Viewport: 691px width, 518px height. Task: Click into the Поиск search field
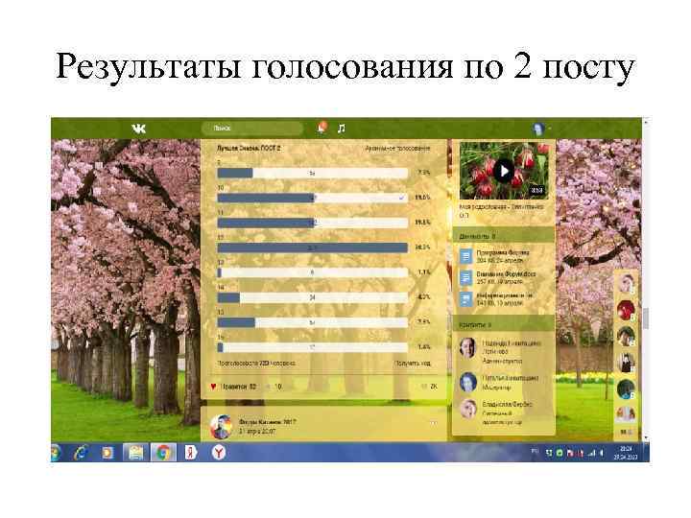(x=251, y=129)
